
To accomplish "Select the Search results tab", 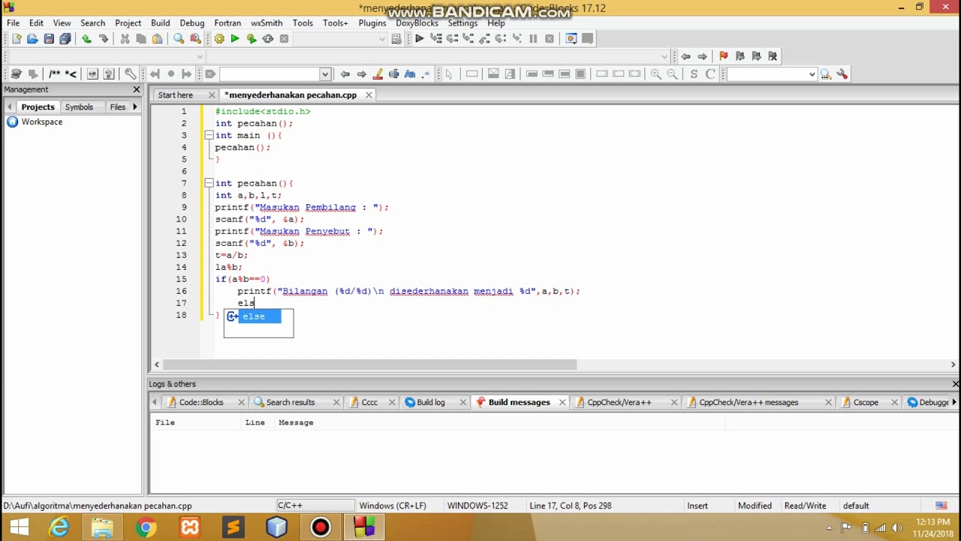I will (x=291, y=402).
